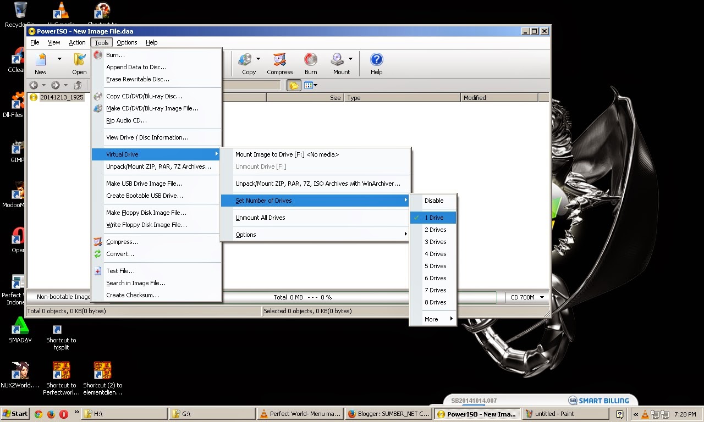
Task: Select the 20141213_1925 tree item
Action: click(57, 97)
